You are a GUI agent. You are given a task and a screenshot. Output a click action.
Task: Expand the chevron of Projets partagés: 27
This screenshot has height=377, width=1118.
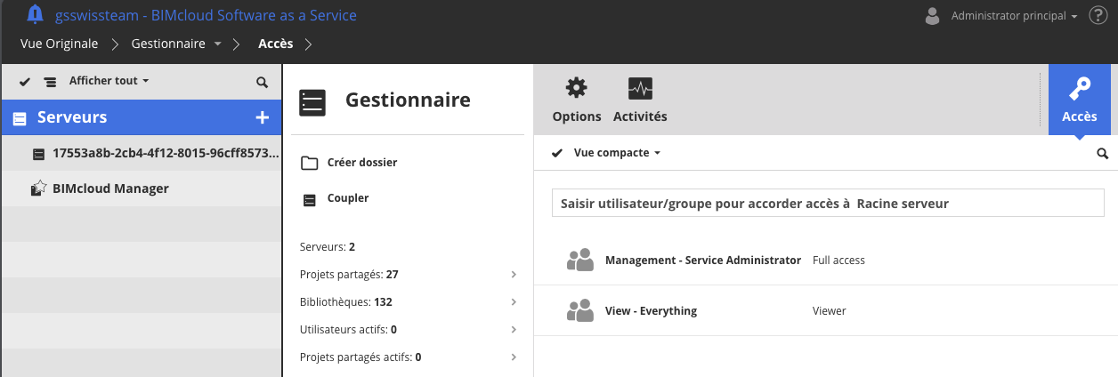[514, 275]
